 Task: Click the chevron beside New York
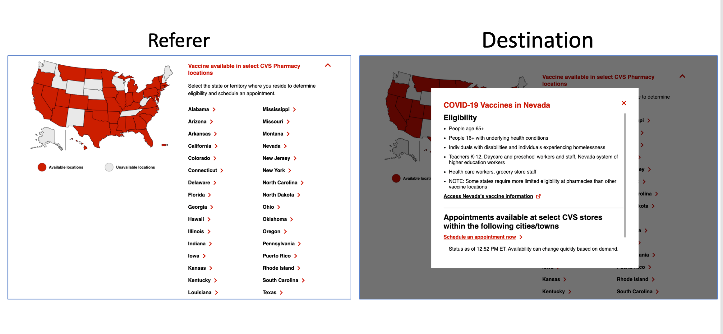tap(290, 170)
